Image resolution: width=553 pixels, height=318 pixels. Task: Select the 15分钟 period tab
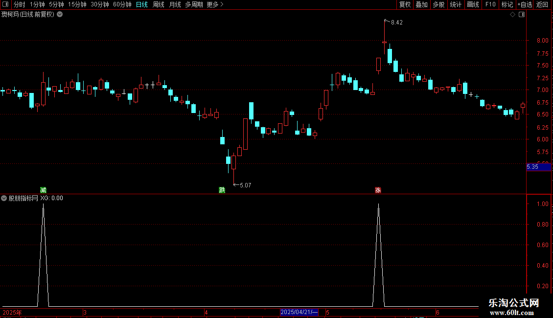pyautogui.click(x=77, y=4)
